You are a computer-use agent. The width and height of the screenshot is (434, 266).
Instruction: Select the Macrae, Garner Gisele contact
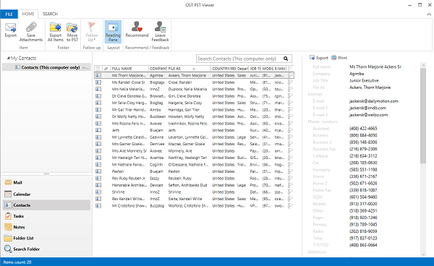tap(194, 144)
